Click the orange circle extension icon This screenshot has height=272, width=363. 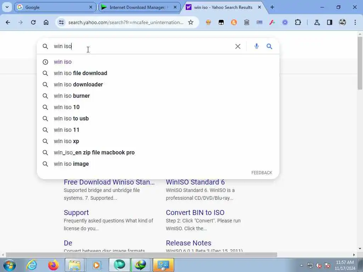point(234,22)
